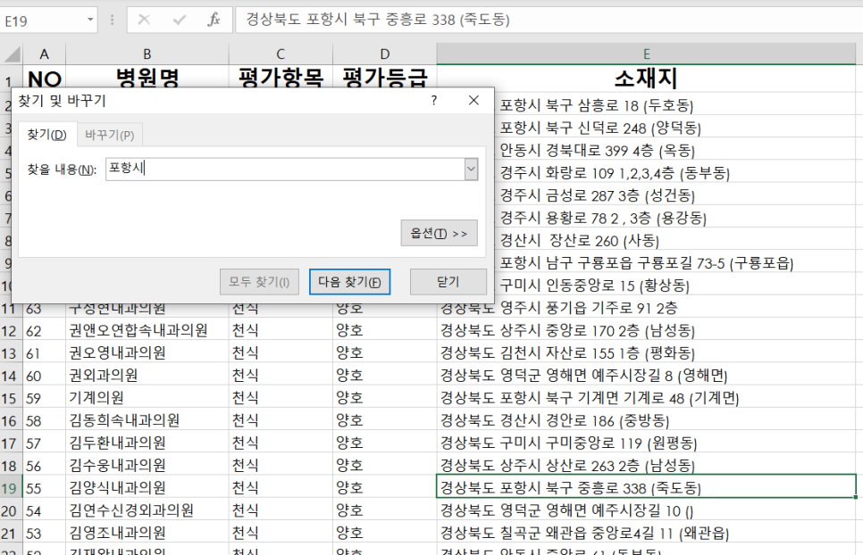Click address cell 칠곡군 왜관읍 중앙로4길 11

[x=646, y=534]
